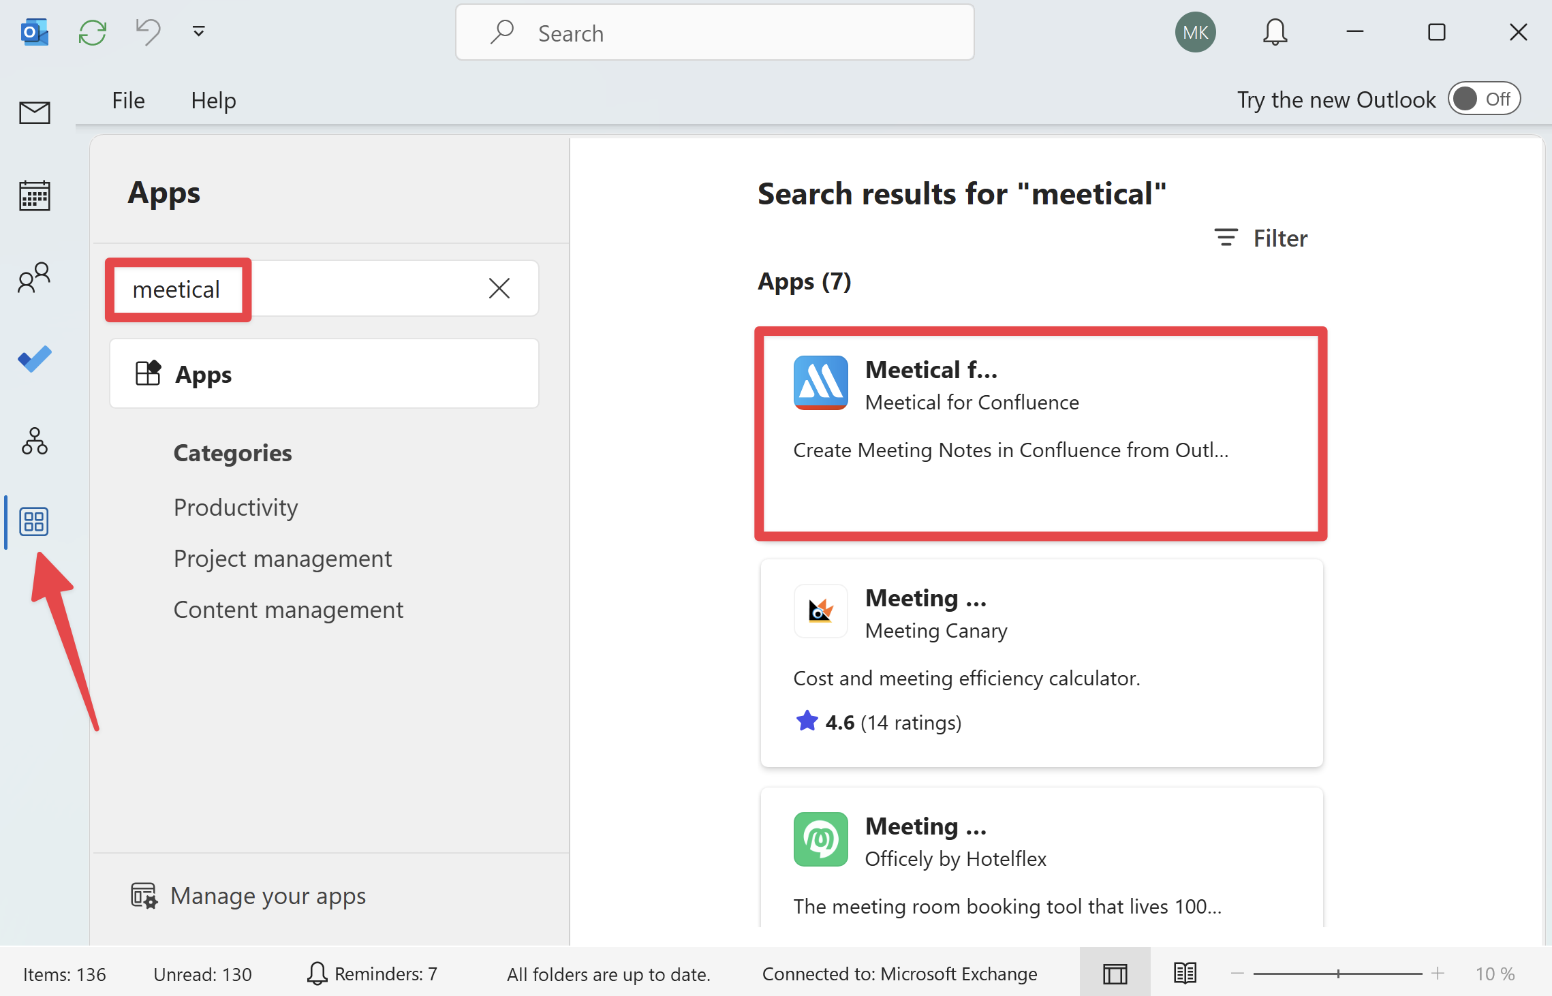The image size is (1552, 996).
Task: Go to Mail in the sidebar
Action: click(x=35, y=112)
